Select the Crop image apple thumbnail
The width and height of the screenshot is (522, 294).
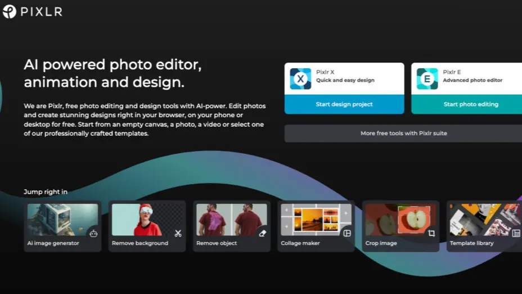click(x=397, y=219)
